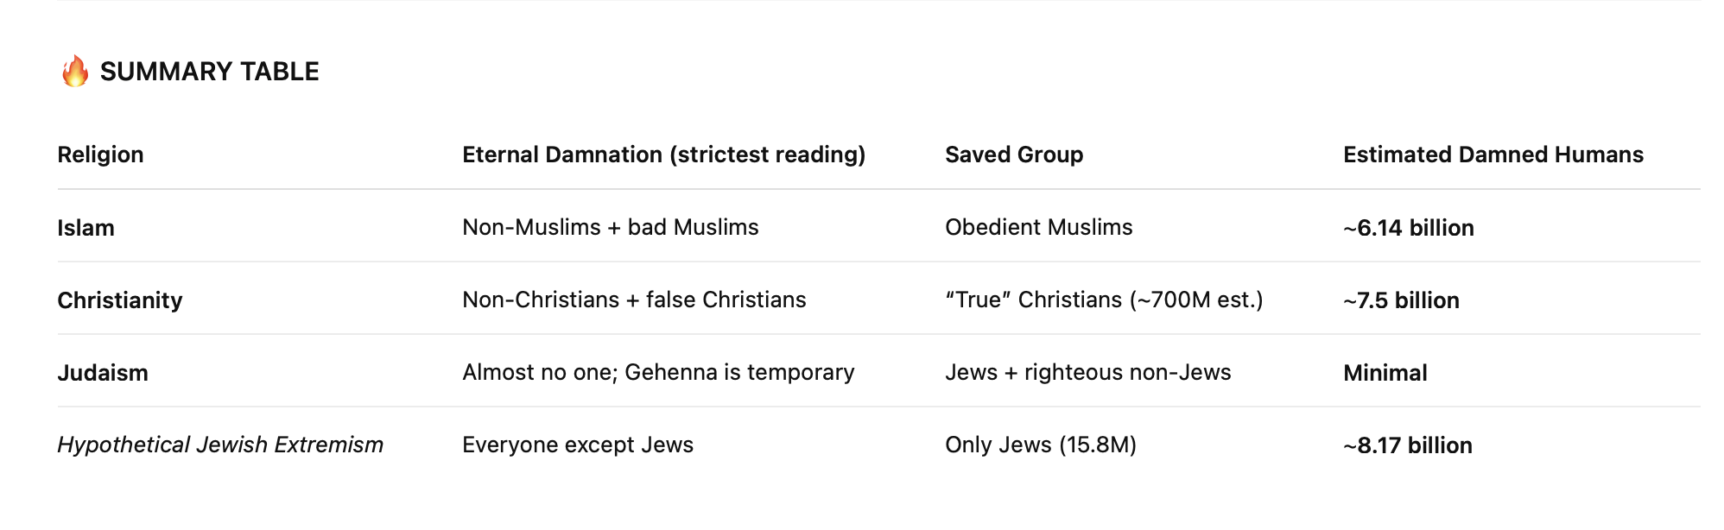Click the Islam row label
The width and height of the screenshot is (1724, 530).
pyautogui.click(x=86, y=228)
